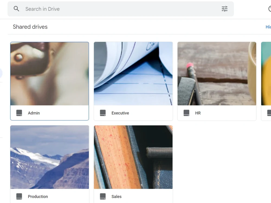
Task: Click the HR shared drive icon
Action: [x=186, y=113]
